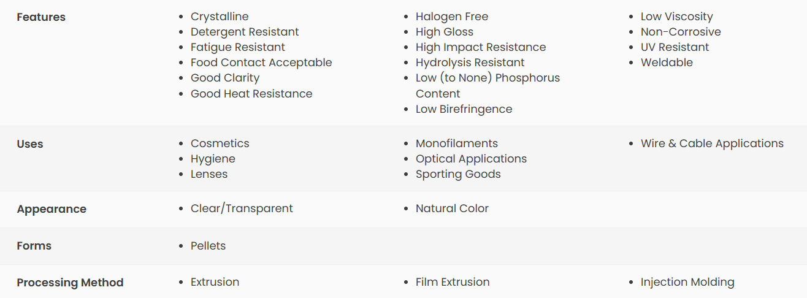Click Wire & Cable Applications use
The height and width of the screenshot is (298, 807).
pyautogui.click(x=712, y=143)
